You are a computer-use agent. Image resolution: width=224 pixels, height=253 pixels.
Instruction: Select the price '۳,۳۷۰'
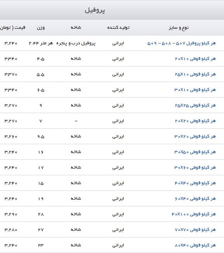pos(10,74)
